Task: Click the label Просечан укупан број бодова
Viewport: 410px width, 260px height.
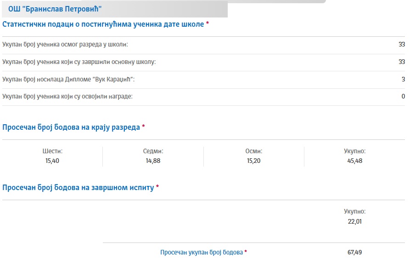Action: coord(202,252)
